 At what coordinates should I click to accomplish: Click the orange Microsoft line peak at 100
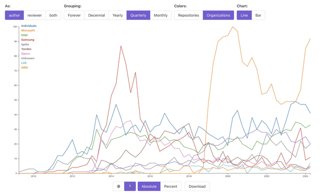pyautogui.click(x=232, y=27)
